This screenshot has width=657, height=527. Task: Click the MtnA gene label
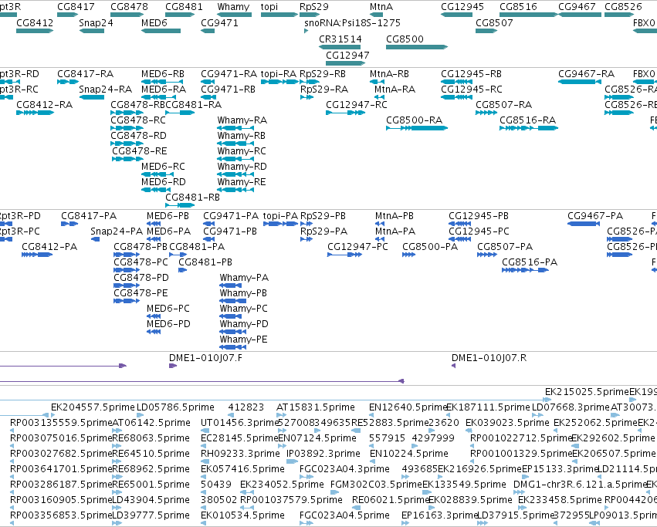click(381, 7)
